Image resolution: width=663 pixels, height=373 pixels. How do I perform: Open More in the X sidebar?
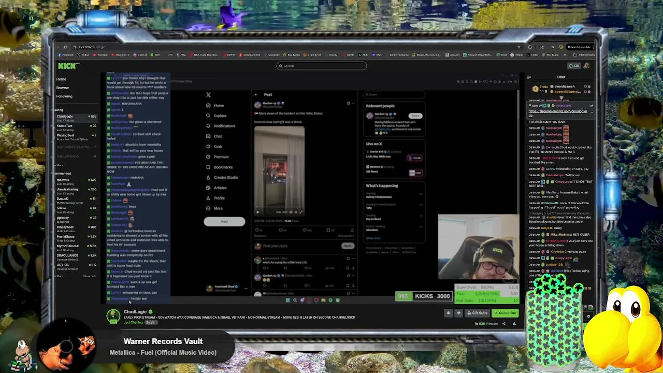coord(214,208)
